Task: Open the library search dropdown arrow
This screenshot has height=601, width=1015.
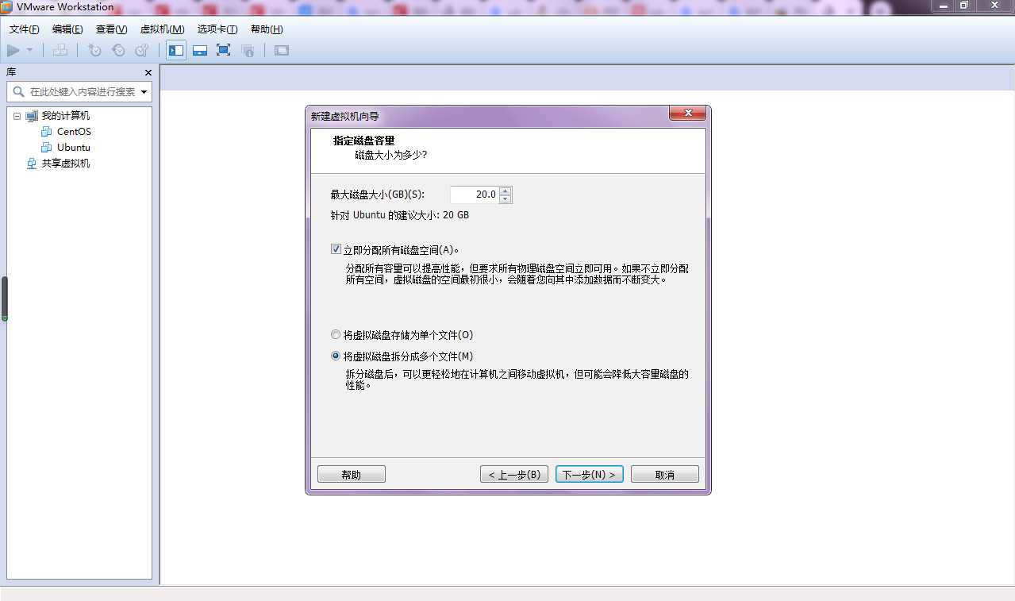Action: click(x=144, y=92)
